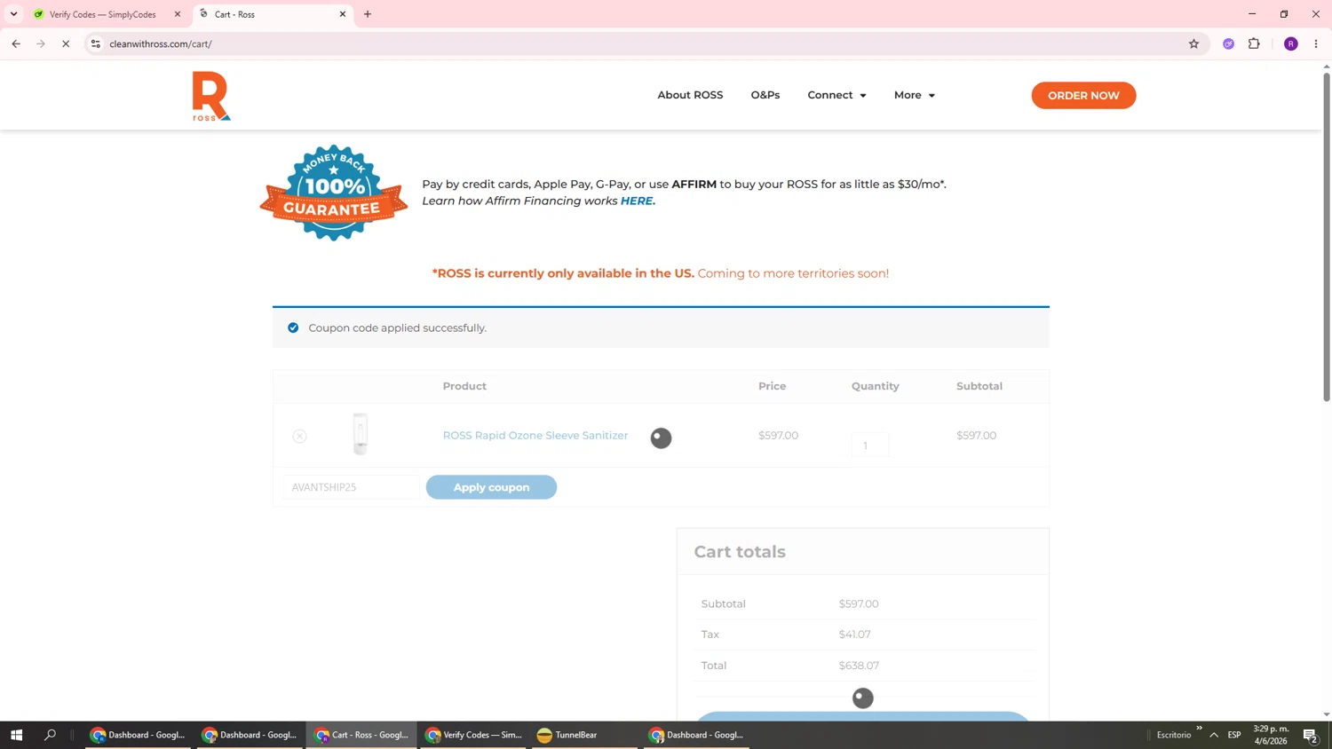Click the Apply coupon button
The width and height of the screenshot is (1332, 749).
coord(491,487)
